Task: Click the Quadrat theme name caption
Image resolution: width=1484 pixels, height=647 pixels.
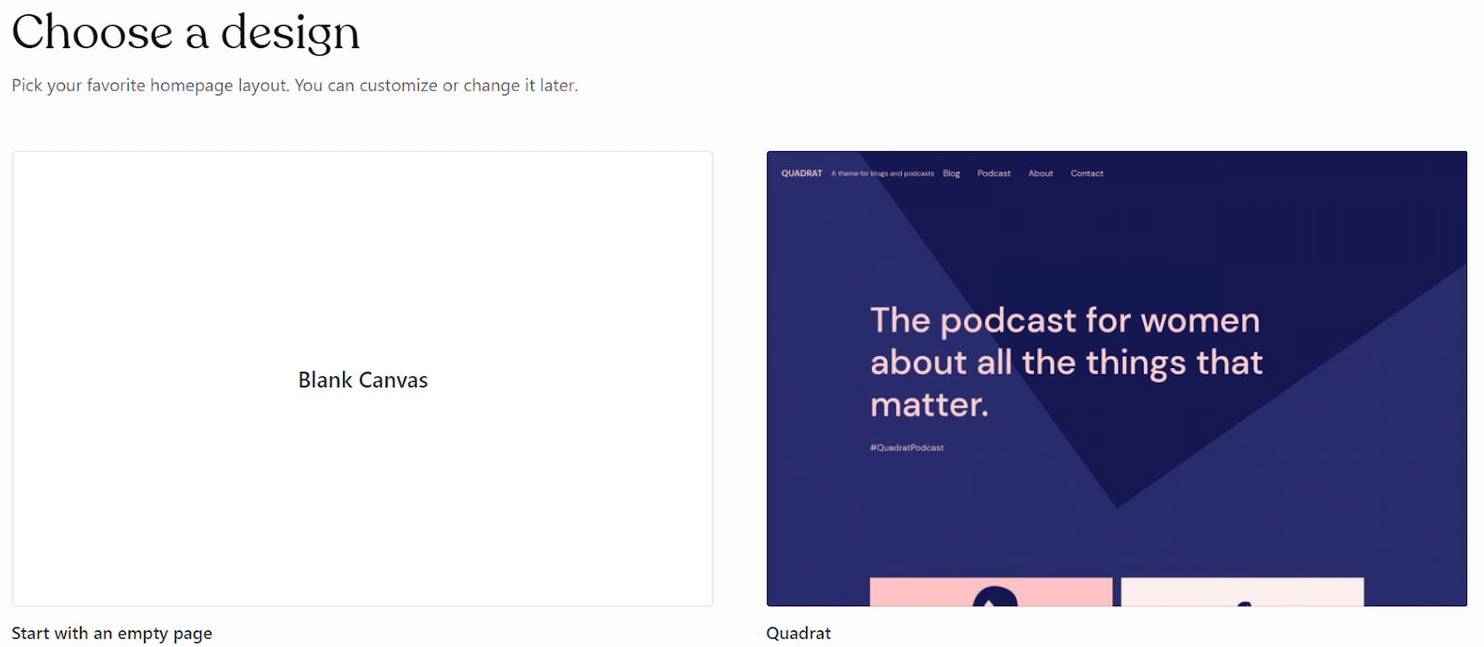Action: (x=798, y=633)
